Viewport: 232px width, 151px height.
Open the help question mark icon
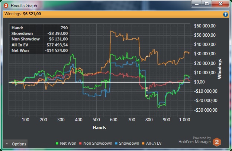coord(225,14)
